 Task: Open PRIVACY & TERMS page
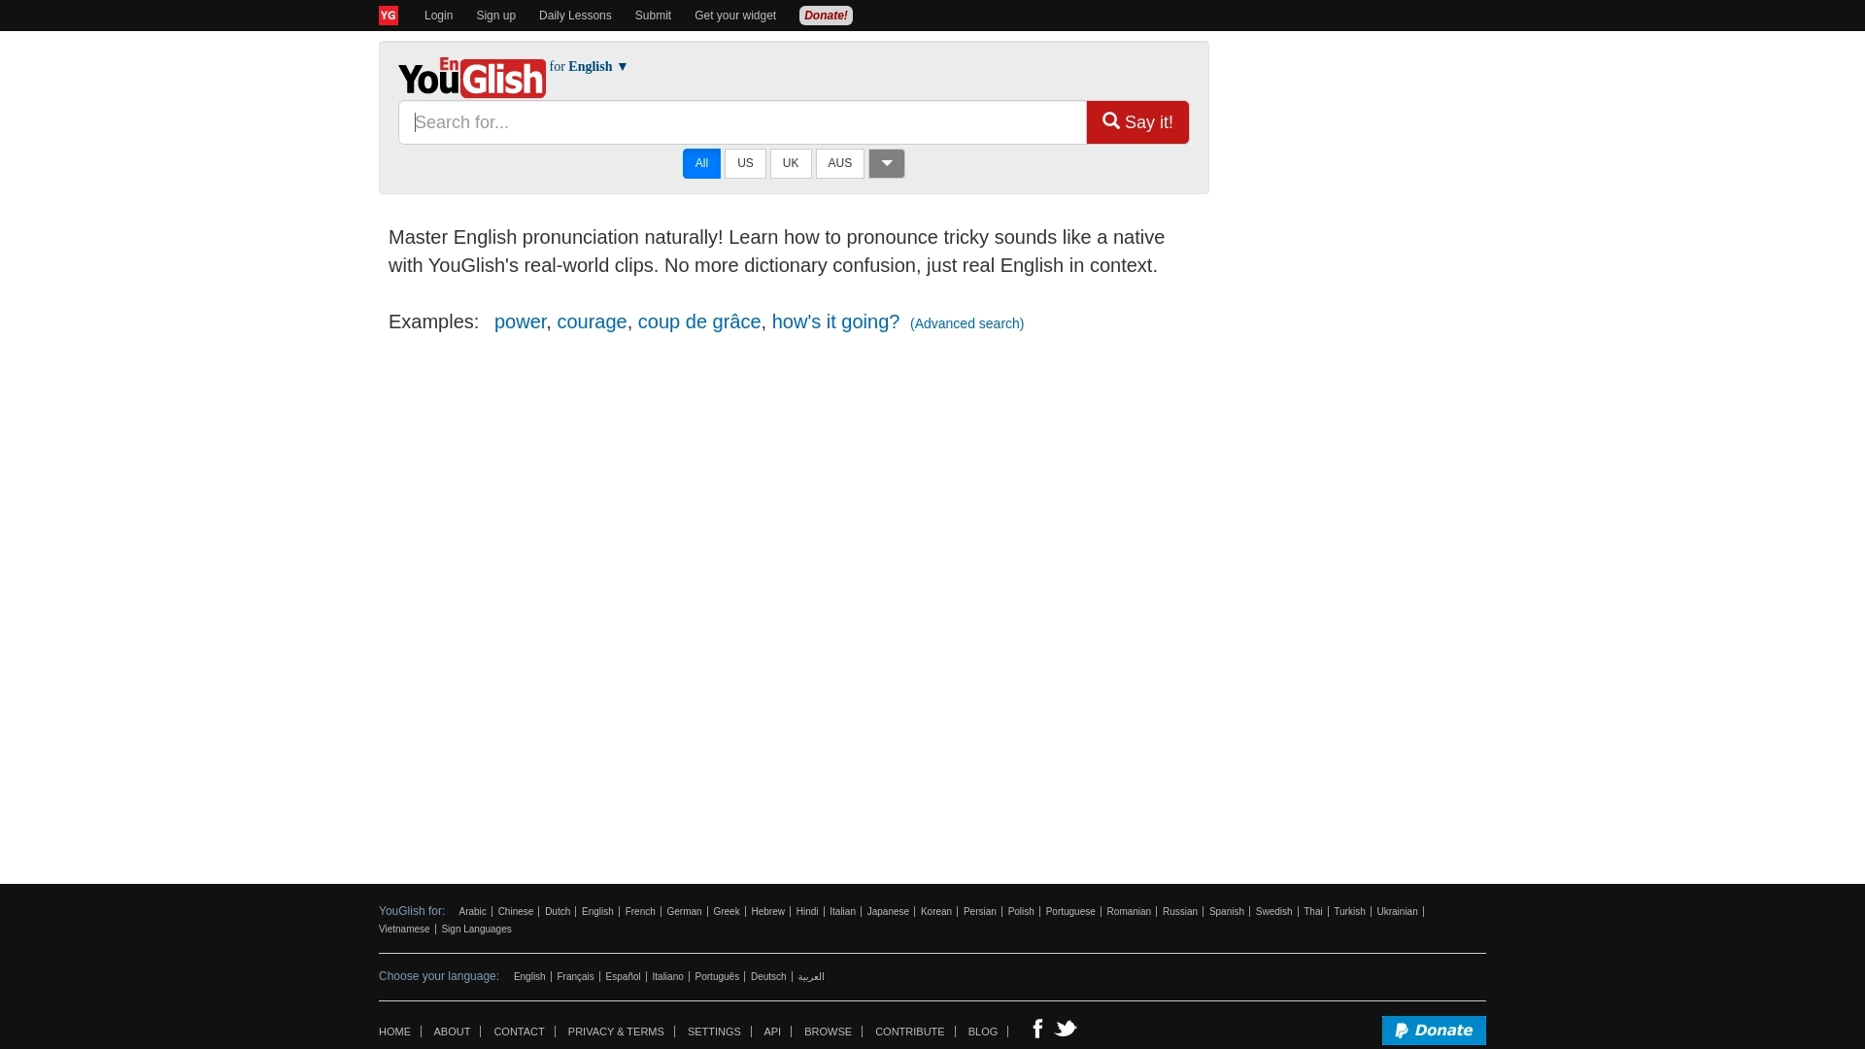tap(616, 1032)
